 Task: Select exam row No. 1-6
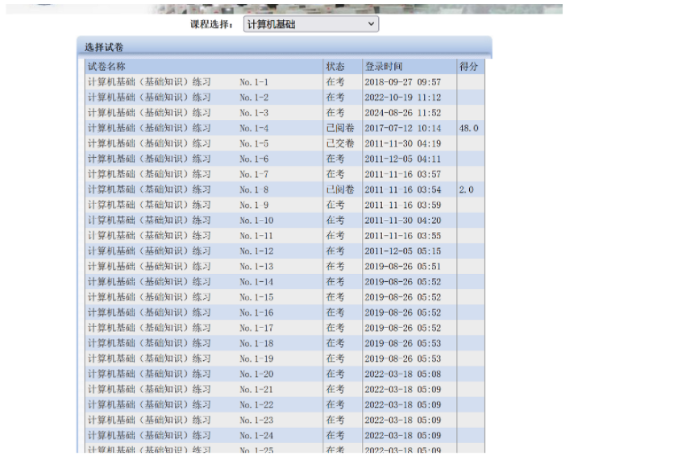tap(285, 159)
